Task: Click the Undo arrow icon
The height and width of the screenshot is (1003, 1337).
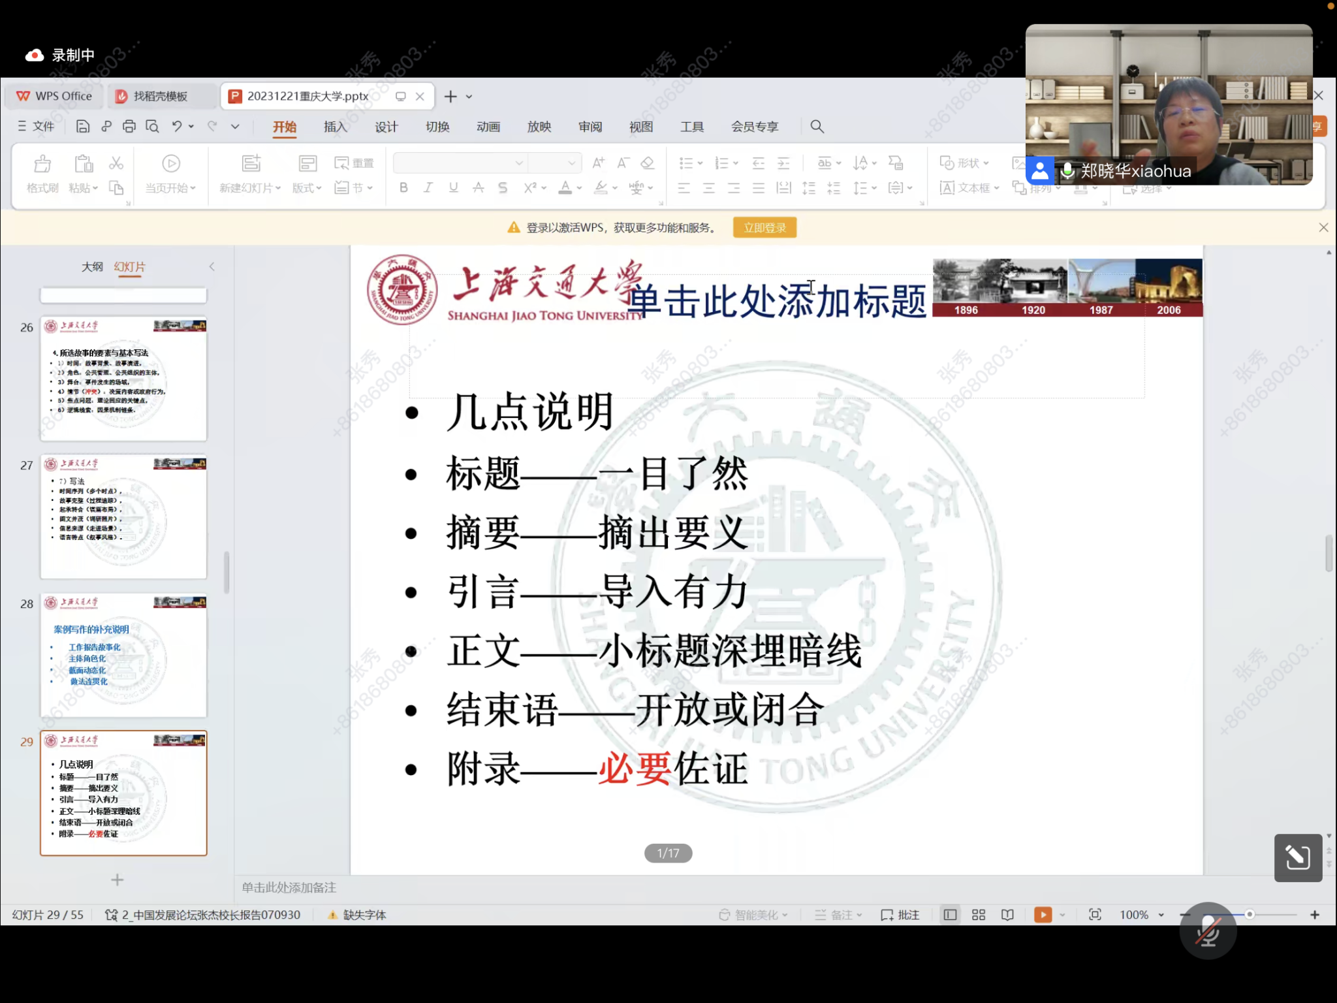Action: (176, 127)
